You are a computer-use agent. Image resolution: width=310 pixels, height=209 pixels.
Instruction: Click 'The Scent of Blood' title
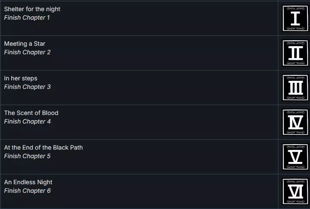pyautogui.click(x=31, y=113)
